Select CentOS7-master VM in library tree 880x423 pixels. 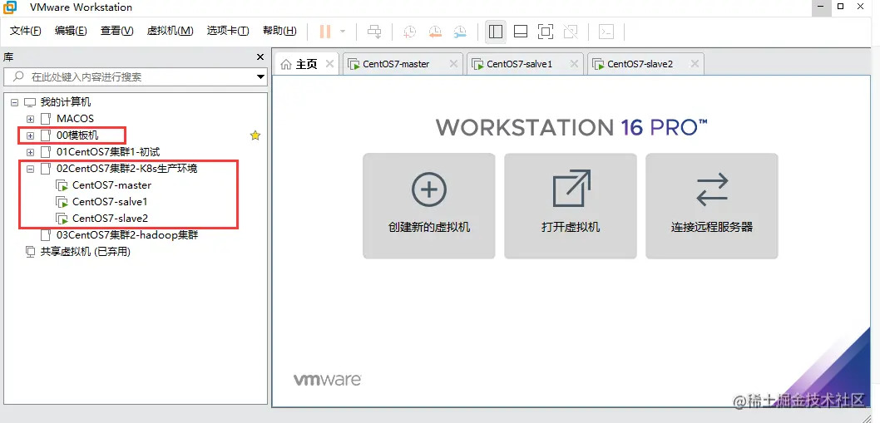pos(111,184)
